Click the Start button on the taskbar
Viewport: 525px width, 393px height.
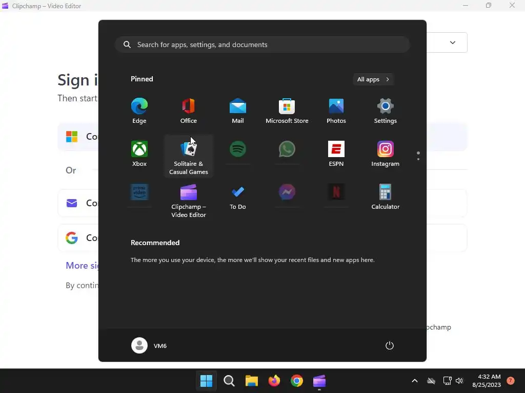[x=206, y=381]
